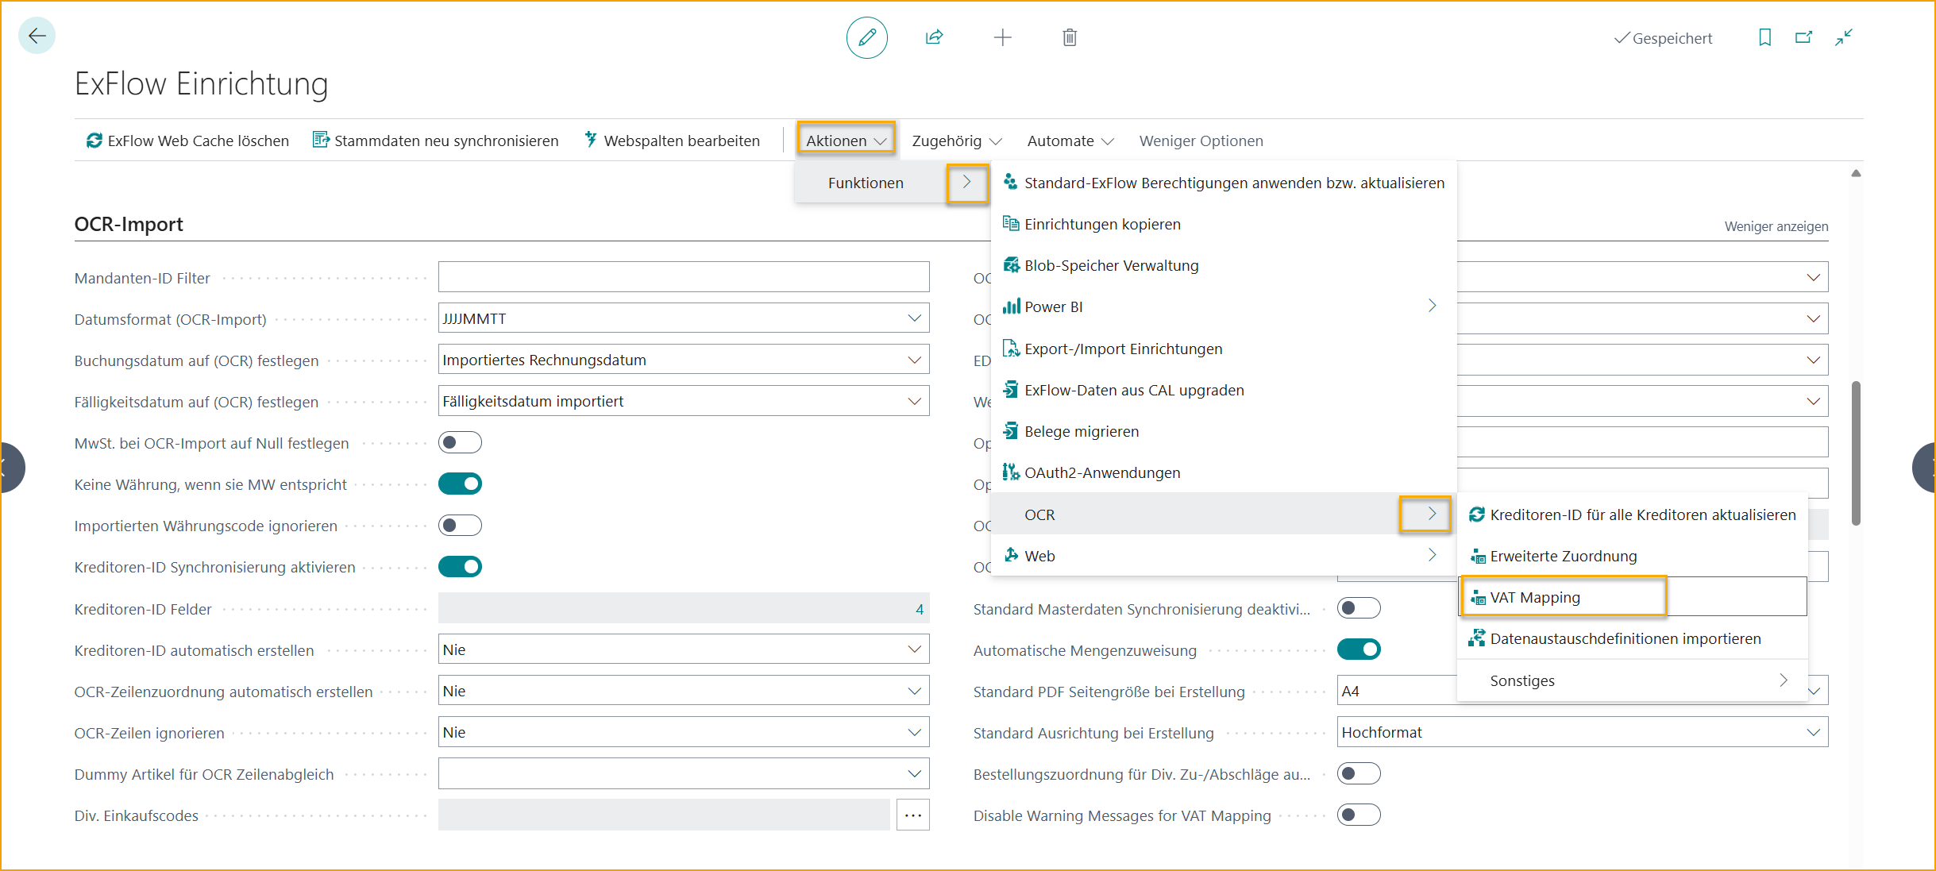
Task: Toggle Disable Warning Messages for VAT Mapping
Action: [1359, 815]
